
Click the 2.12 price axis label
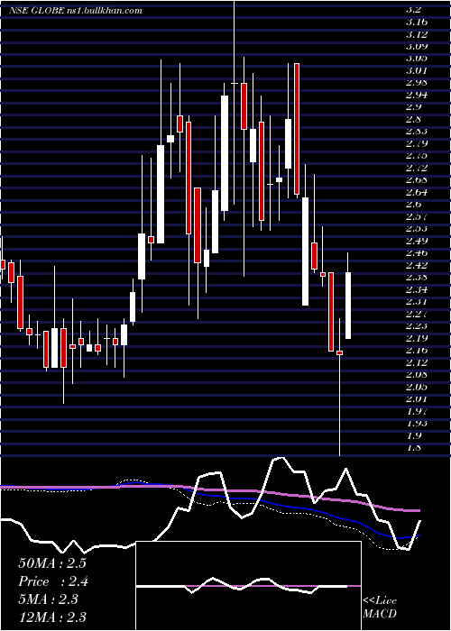coord(417,362)
